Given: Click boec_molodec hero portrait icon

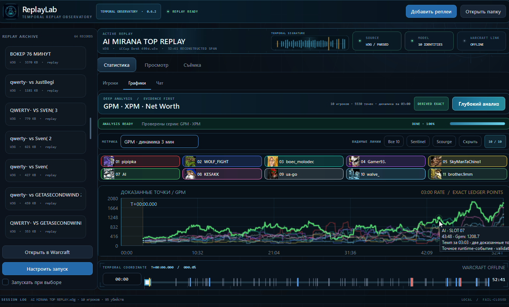Looking at the screenshot, I should click(x=273, y=161).
